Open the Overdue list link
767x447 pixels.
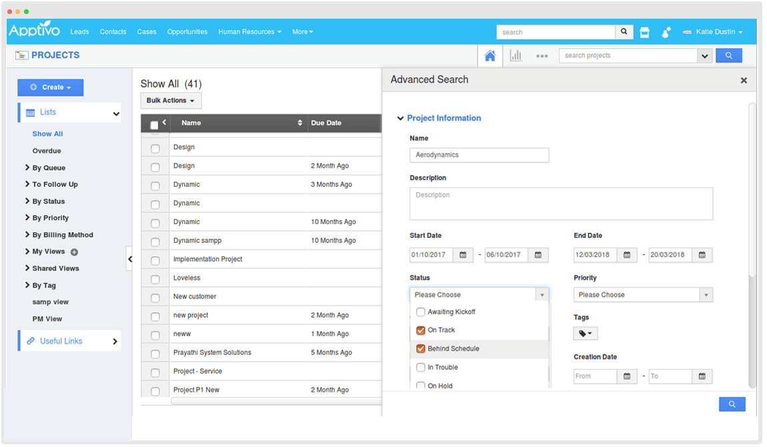(x=47, y=151)
